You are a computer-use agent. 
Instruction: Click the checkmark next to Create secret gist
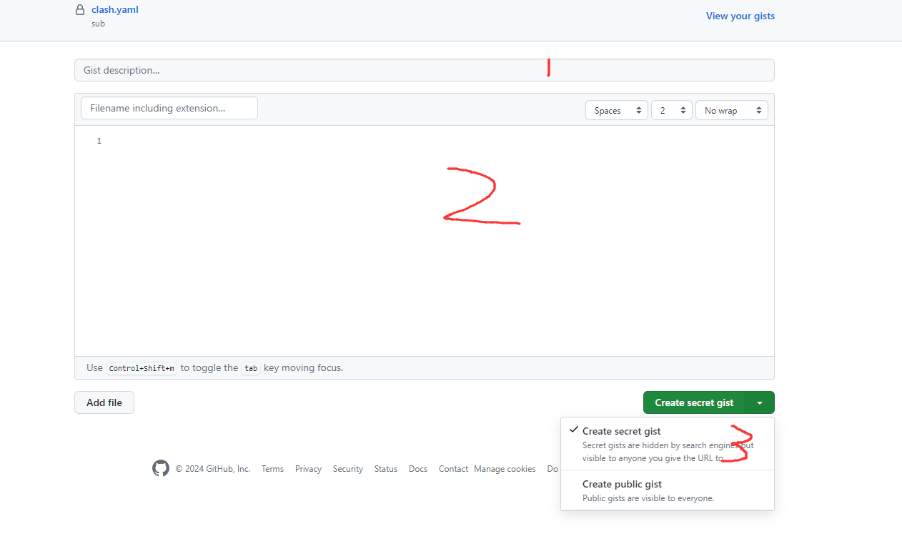(573, 430)
